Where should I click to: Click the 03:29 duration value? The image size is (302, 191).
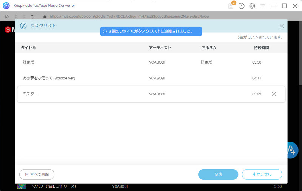257,94
